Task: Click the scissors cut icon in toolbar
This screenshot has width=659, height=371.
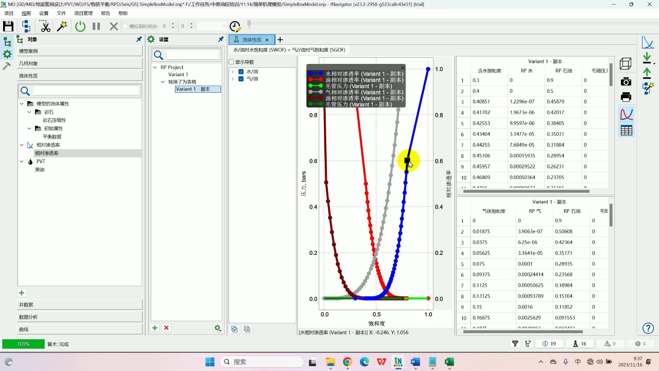Action: (x=45, y=26)
